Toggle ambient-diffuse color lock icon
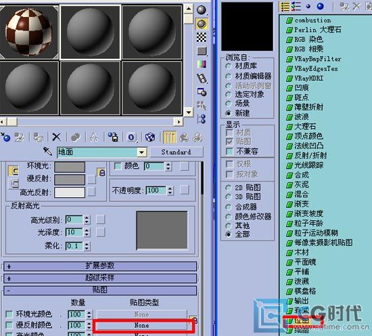This screenshot has width=372, height=336. (101, 172)
